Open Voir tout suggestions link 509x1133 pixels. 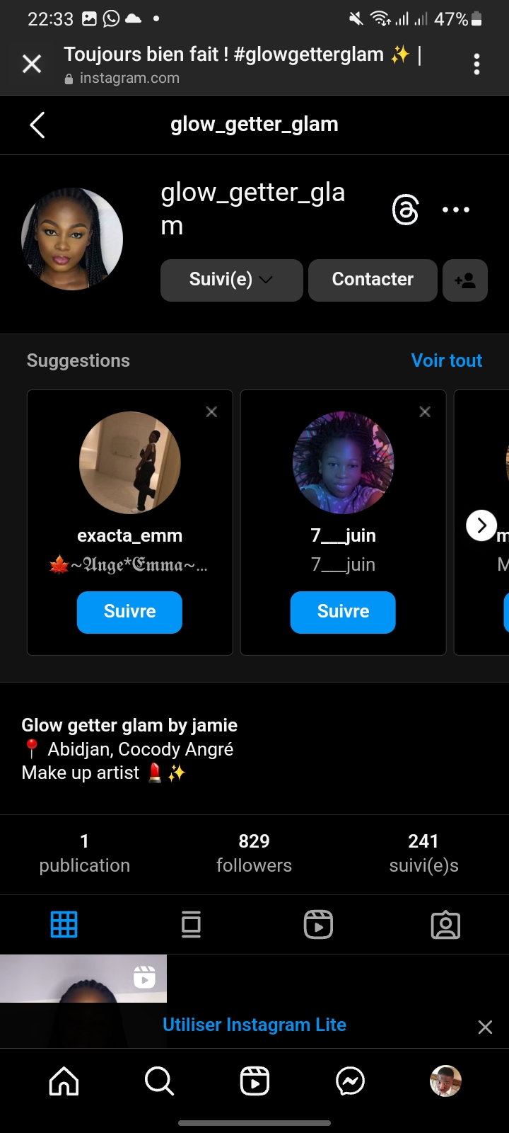[447, 360]
